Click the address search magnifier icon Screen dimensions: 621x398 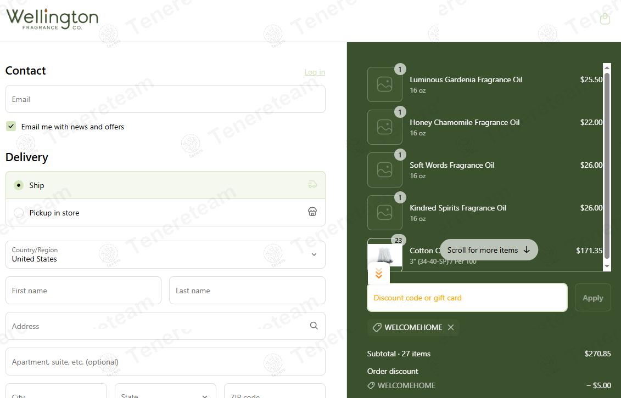click(314, 326)
